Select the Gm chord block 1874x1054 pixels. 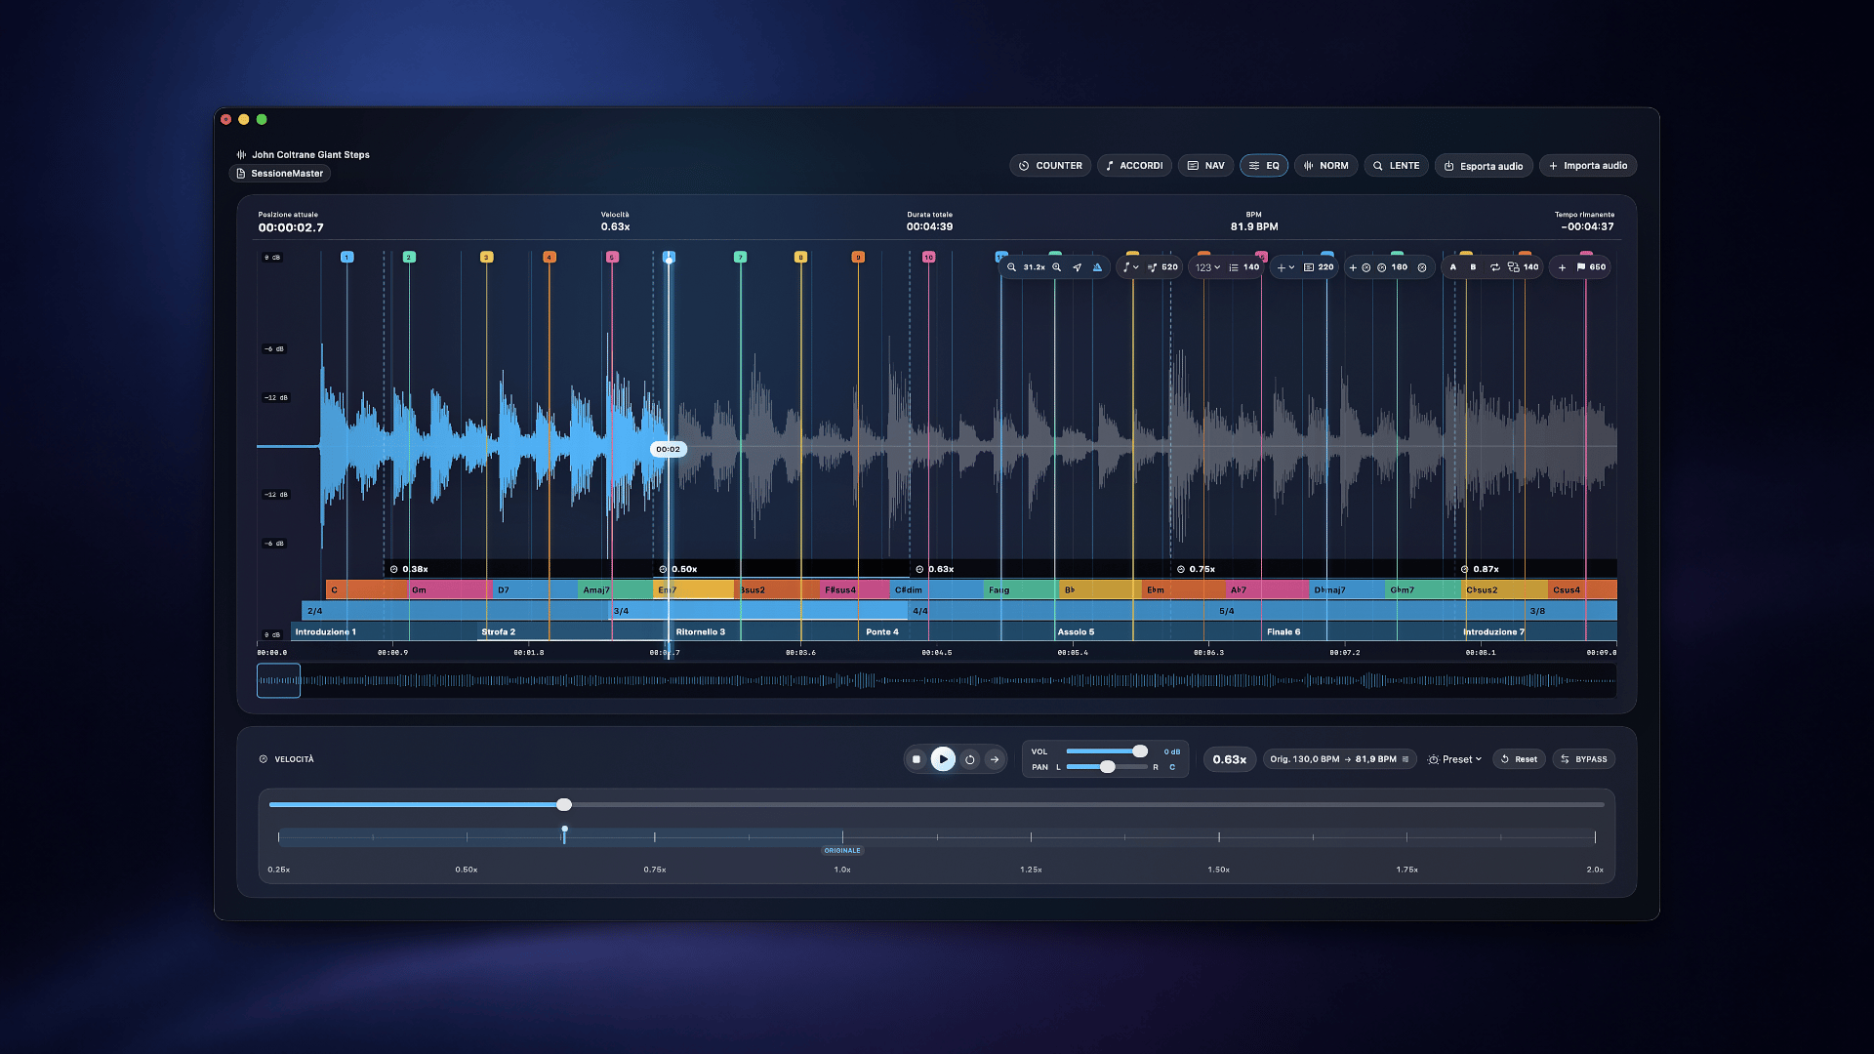[x=450, y=590]
